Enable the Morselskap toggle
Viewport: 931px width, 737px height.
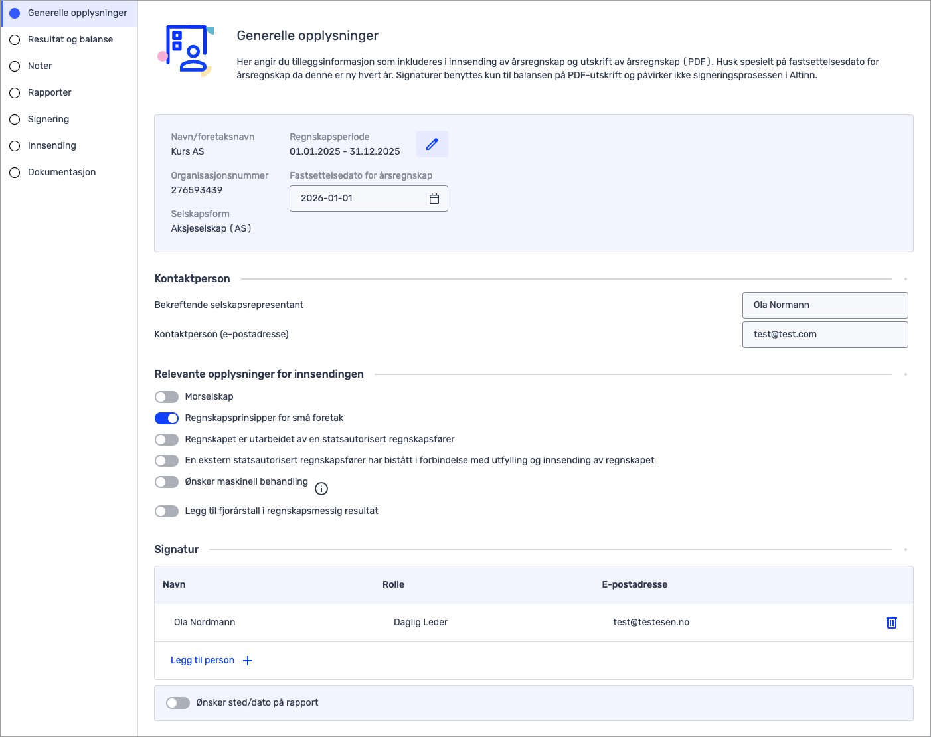pyautogui.click(x=167, y=397)
